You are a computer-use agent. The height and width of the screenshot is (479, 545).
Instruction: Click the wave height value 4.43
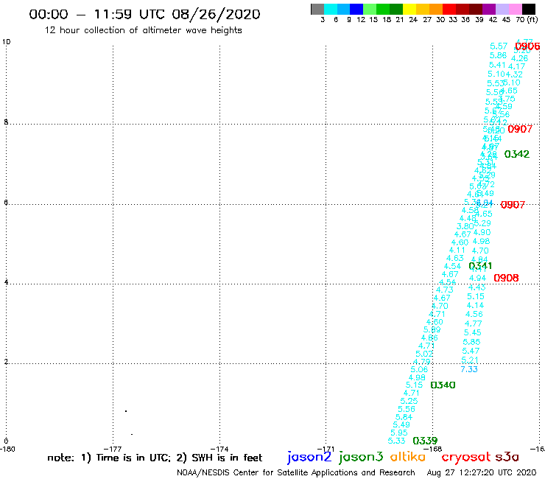point(477,287)
